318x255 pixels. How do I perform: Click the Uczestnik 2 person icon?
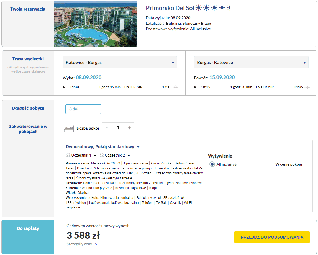(x=102, y=155)
